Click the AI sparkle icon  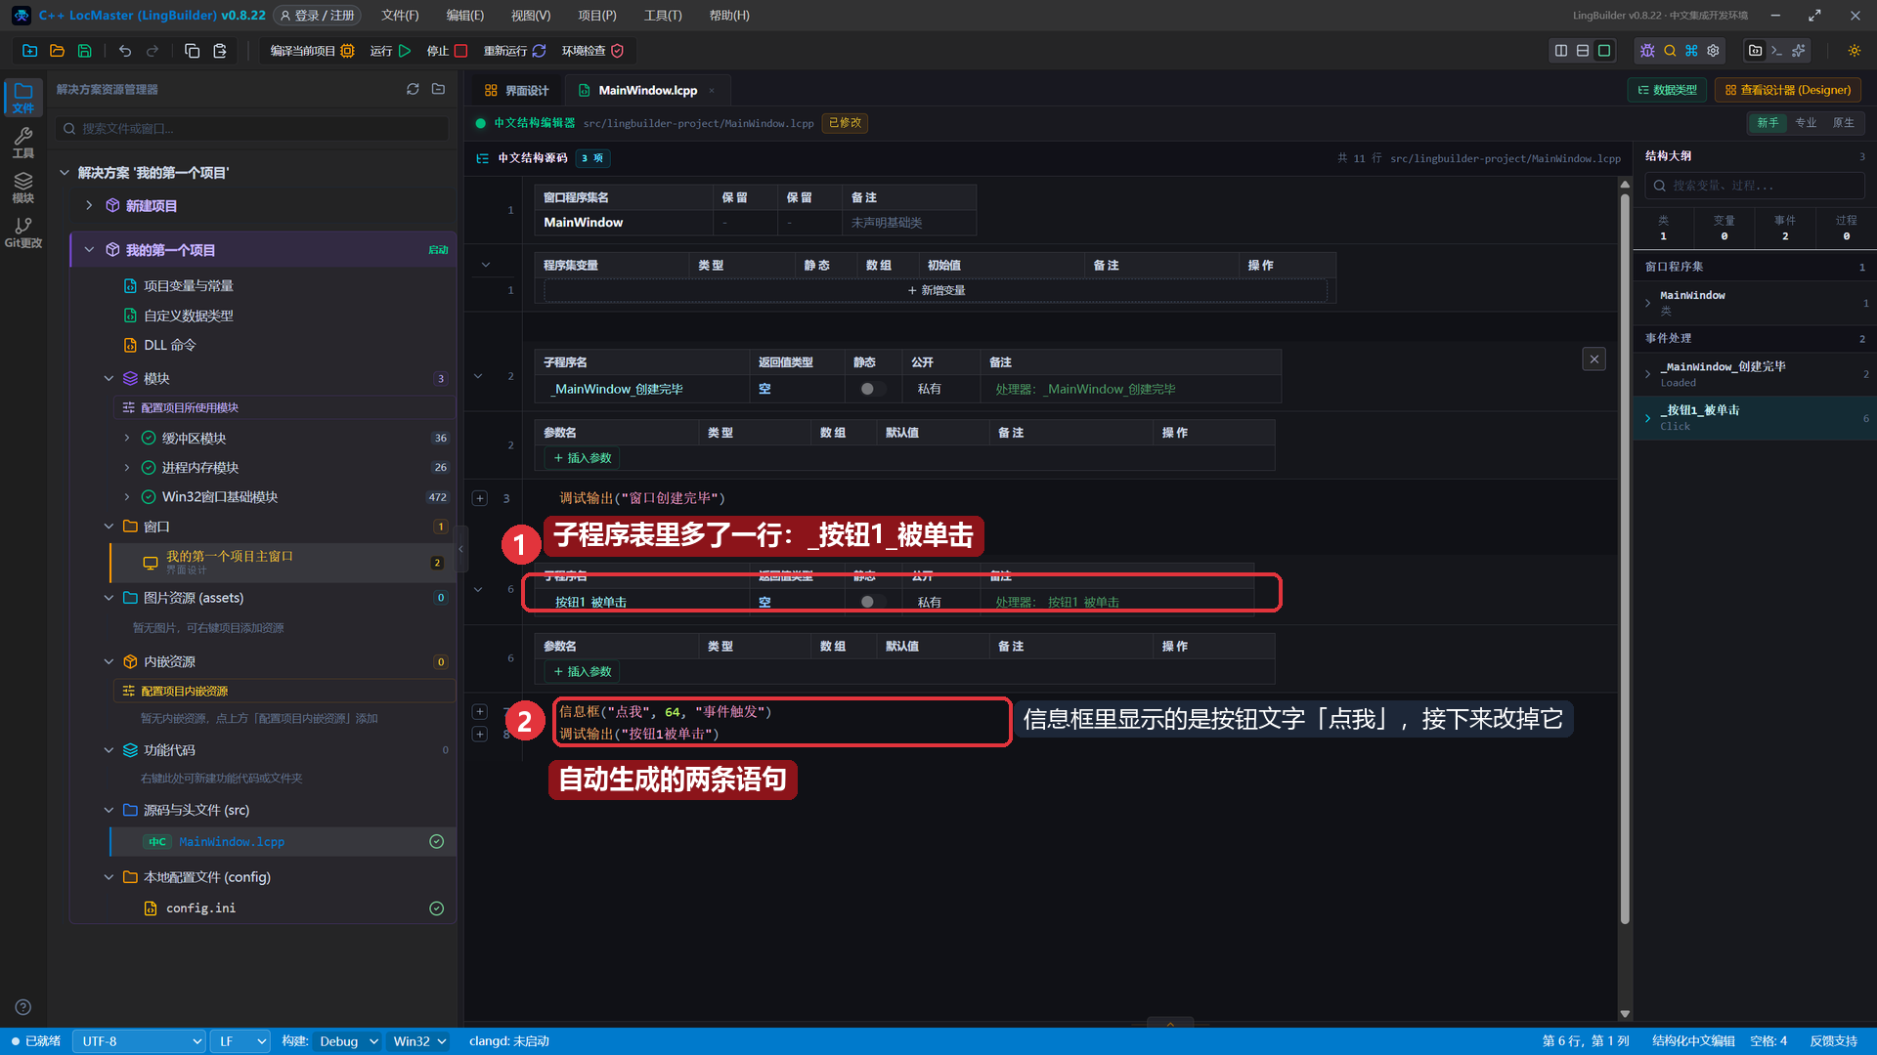pyautogui.click(x=1799, y=51)
